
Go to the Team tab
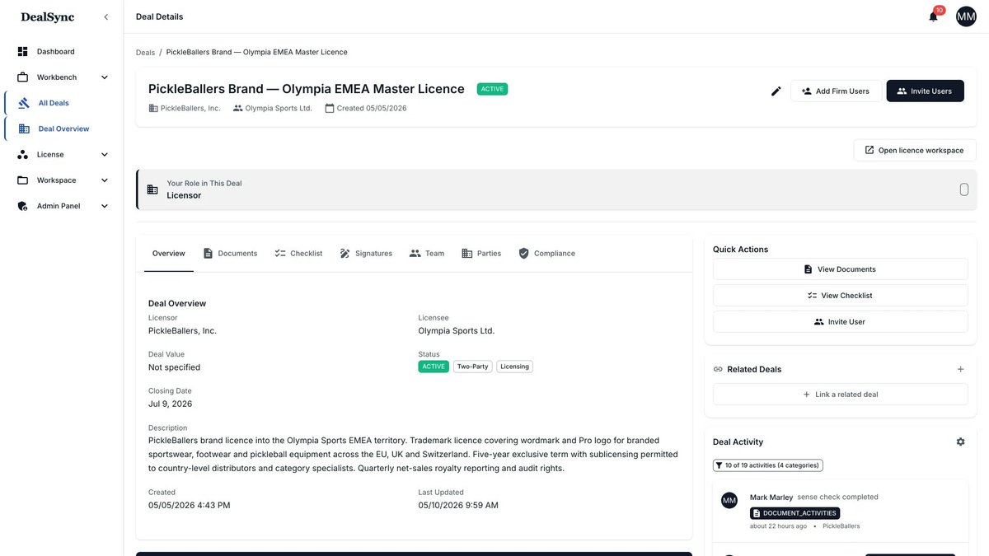[x=427, y=254]
